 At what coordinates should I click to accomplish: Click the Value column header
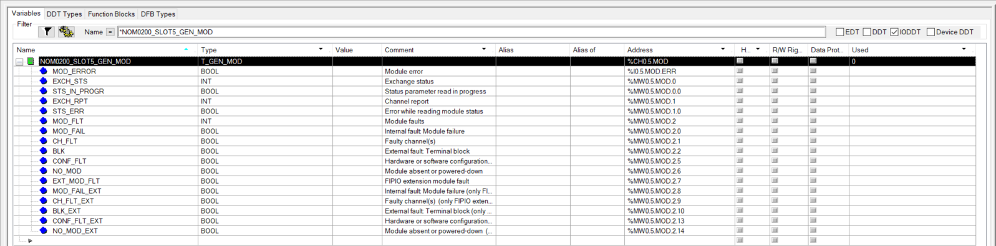(357, 49)
